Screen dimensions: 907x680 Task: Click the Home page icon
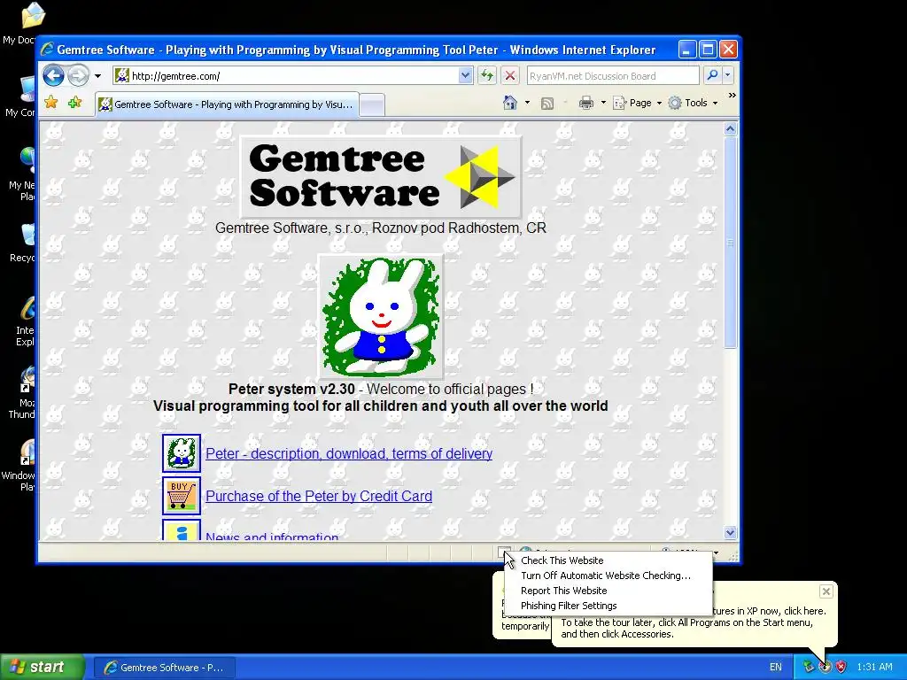point(509,103)
